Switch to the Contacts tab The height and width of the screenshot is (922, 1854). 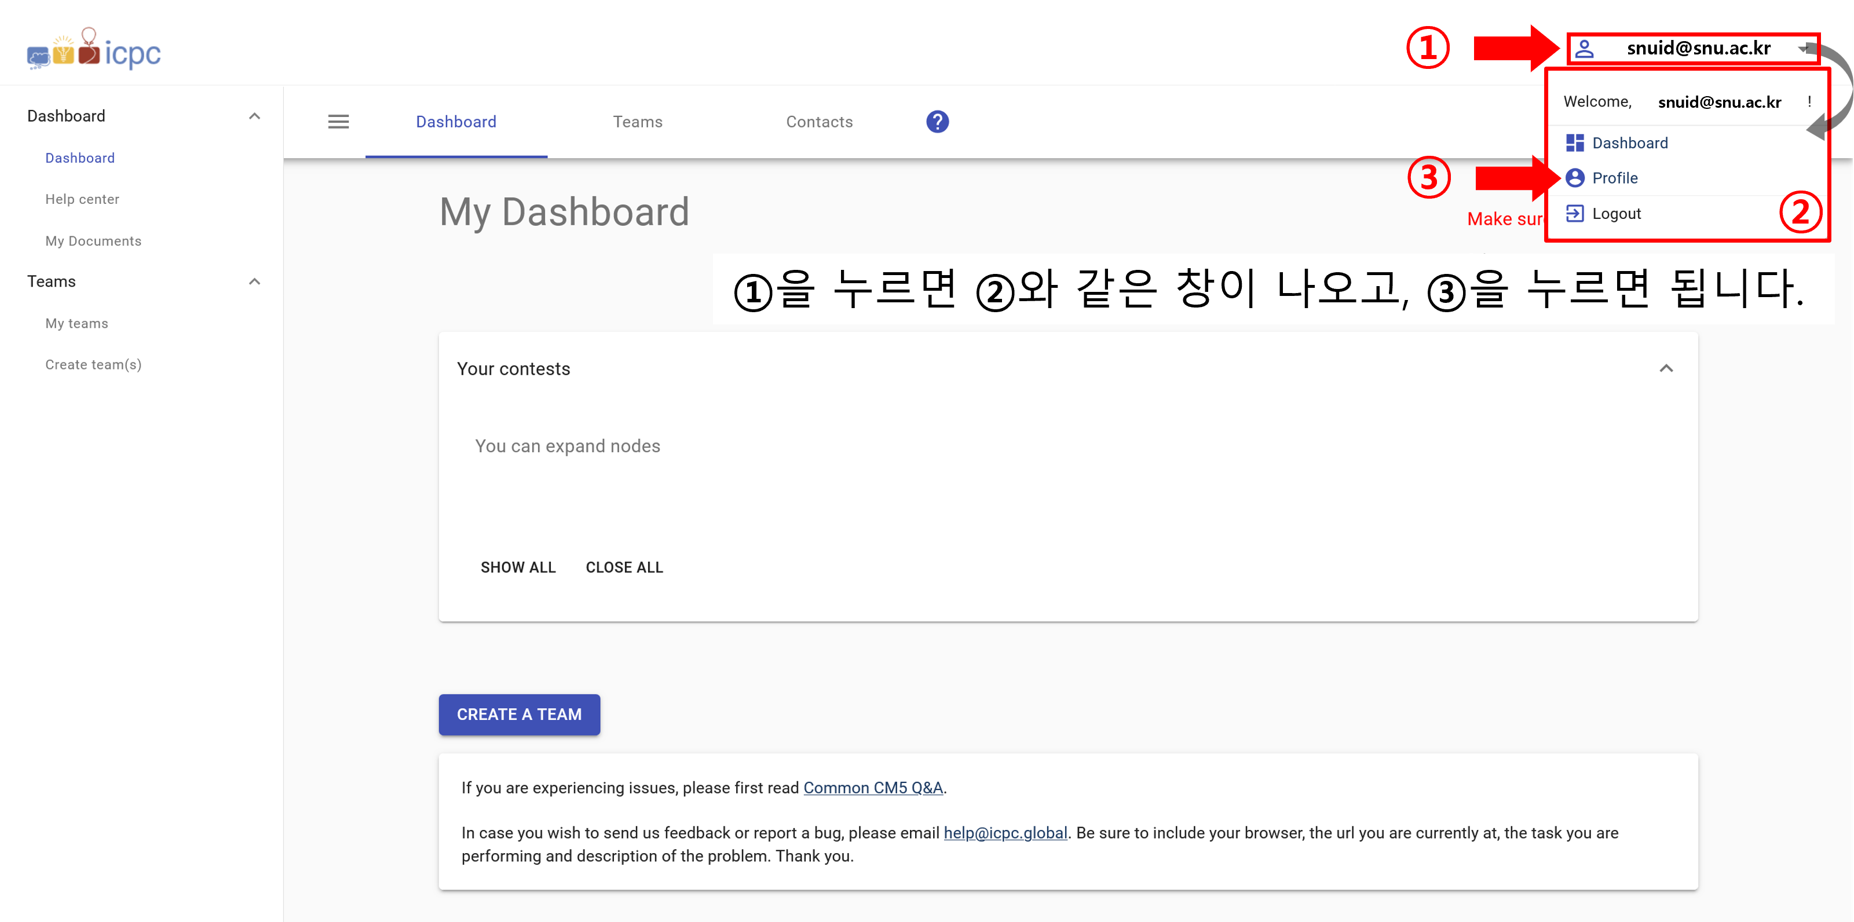tap(819, 122)
